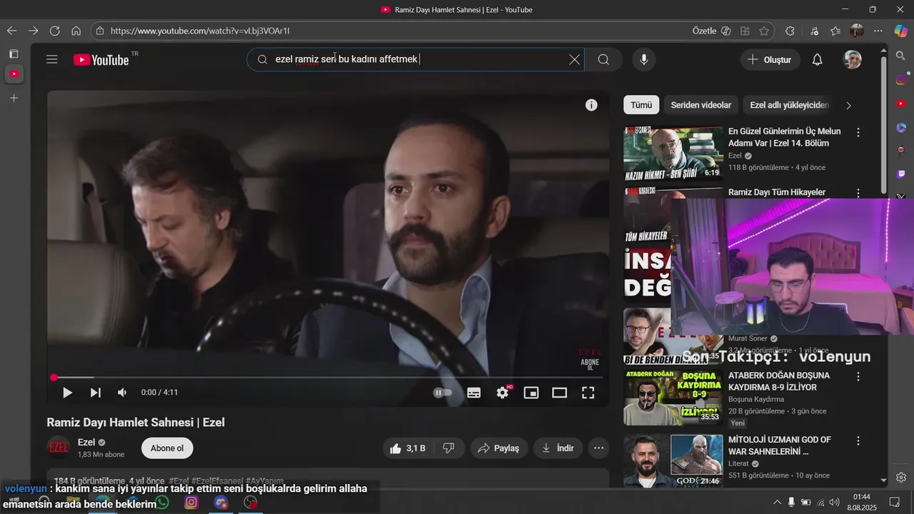The image size is (914, 514).
Task: Toggle the autoplay switch
Action: [x=443, y=393]
